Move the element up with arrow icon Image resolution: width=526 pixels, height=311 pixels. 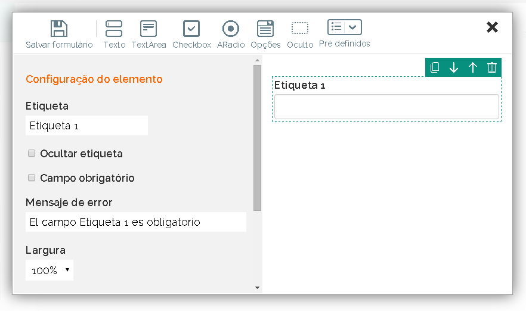pyautogui.click(x=473, y=67)
